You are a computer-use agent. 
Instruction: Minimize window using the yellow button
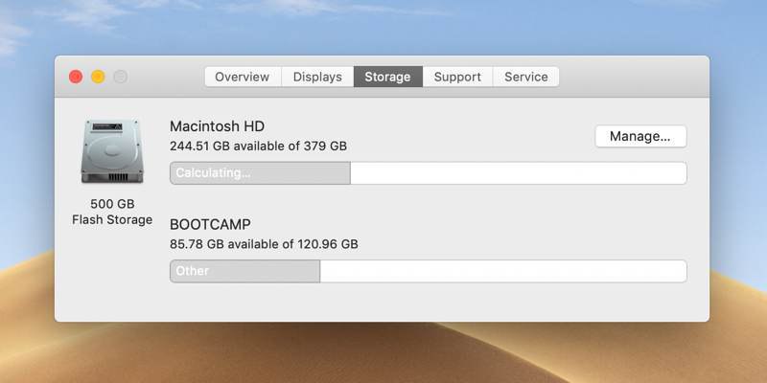click(99, 77)
